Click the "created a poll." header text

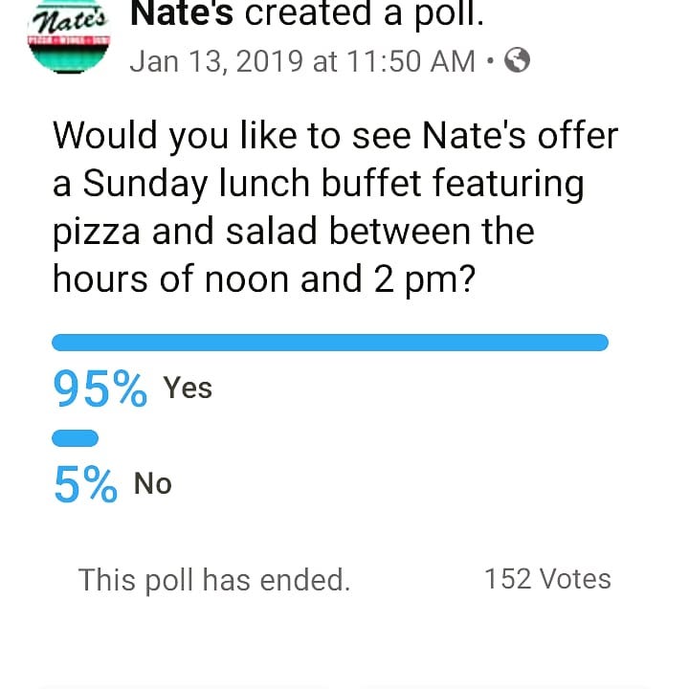(x=364, y=13)
